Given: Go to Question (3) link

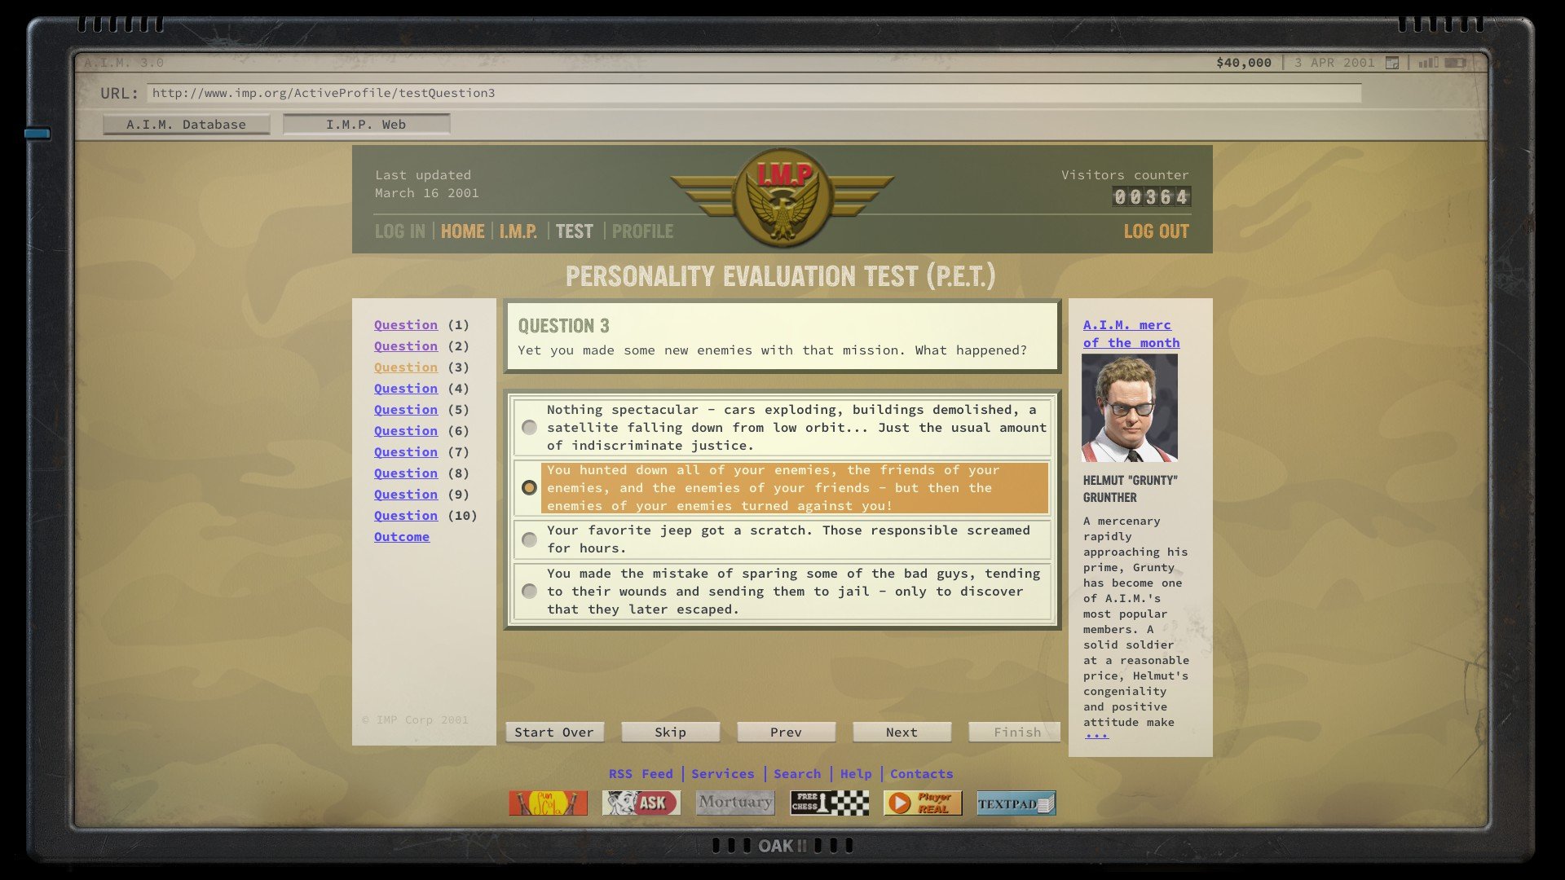Looking at the screenshot, I should tap(406, 367).
